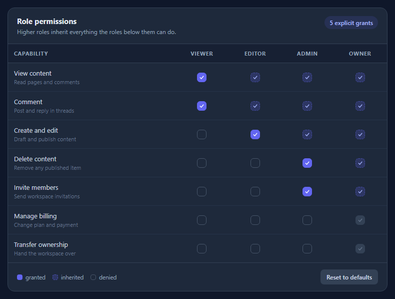The image size is (395, 299).
Task: Uncheck Viewer permission for Comment
Action: click(201, 106)
